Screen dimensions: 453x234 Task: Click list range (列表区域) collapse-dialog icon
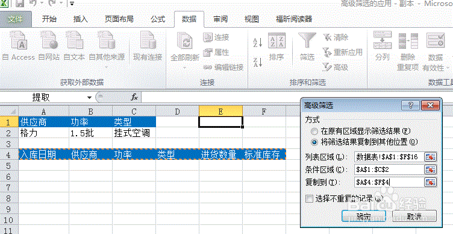pyautogui.click(x=430, y=157)
